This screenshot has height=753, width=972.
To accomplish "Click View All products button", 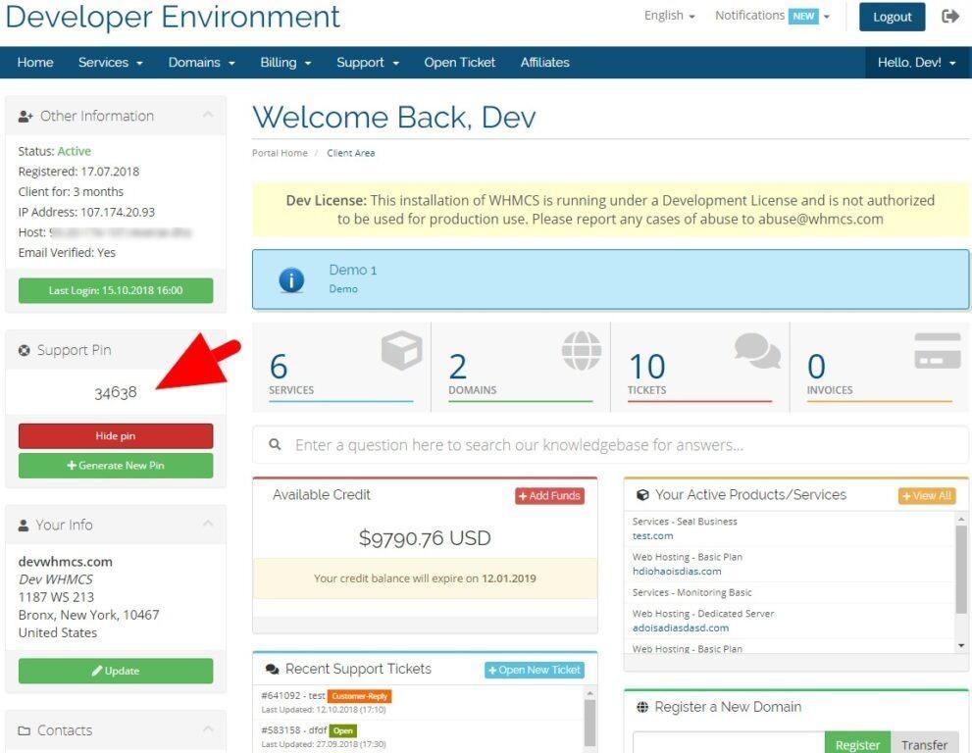I will tap(927, 496).
